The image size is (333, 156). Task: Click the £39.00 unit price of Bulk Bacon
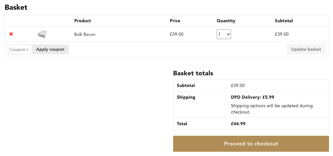click(177, 34)
